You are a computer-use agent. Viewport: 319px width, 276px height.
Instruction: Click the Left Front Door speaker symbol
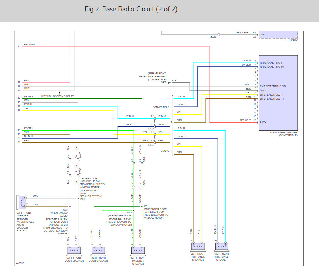tap(74, 251)
